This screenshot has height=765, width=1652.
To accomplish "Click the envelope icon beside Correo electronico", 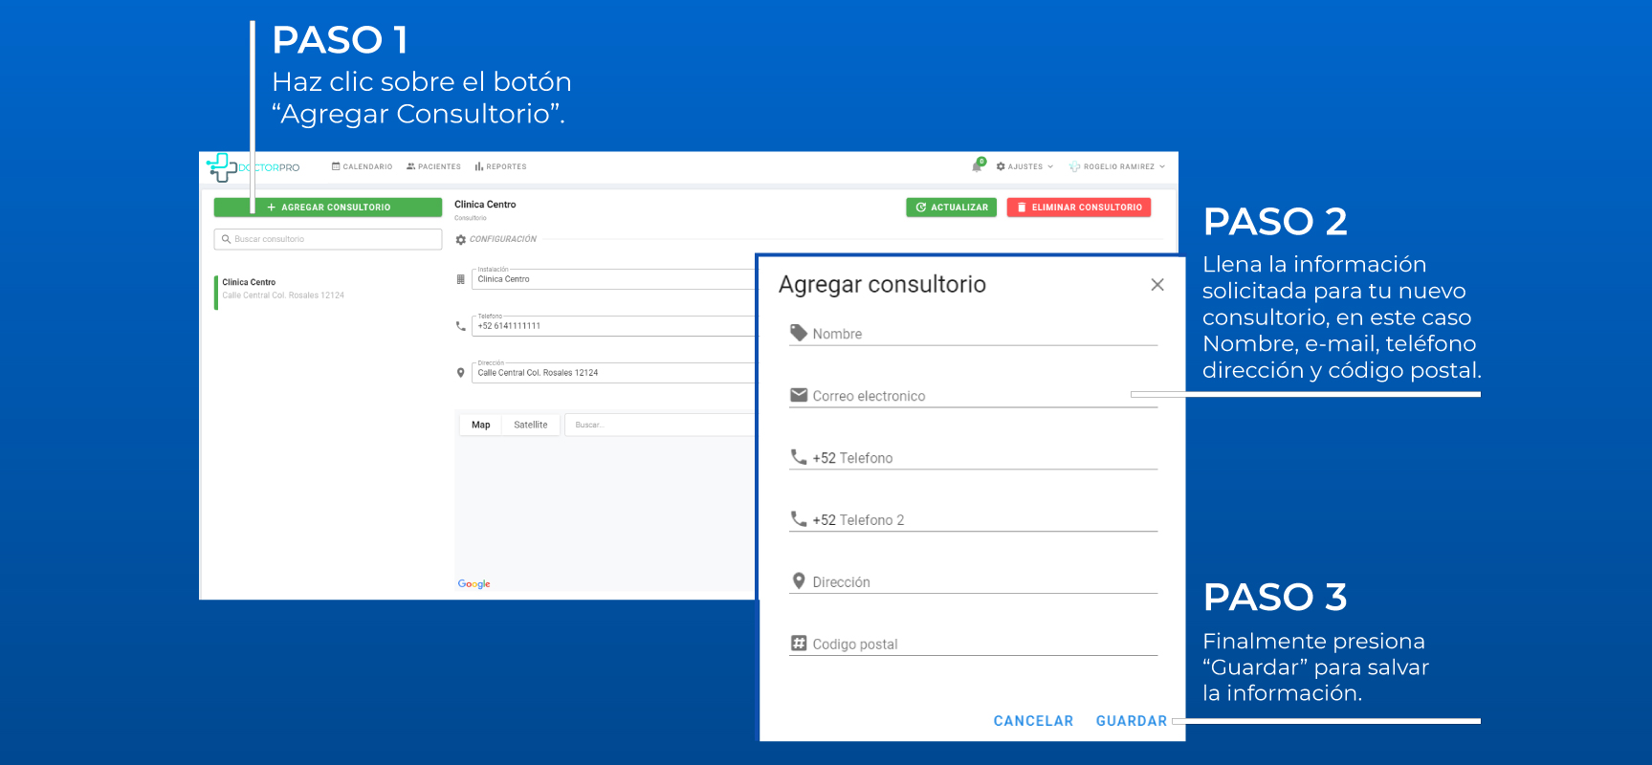I will (x=799, y=395).
